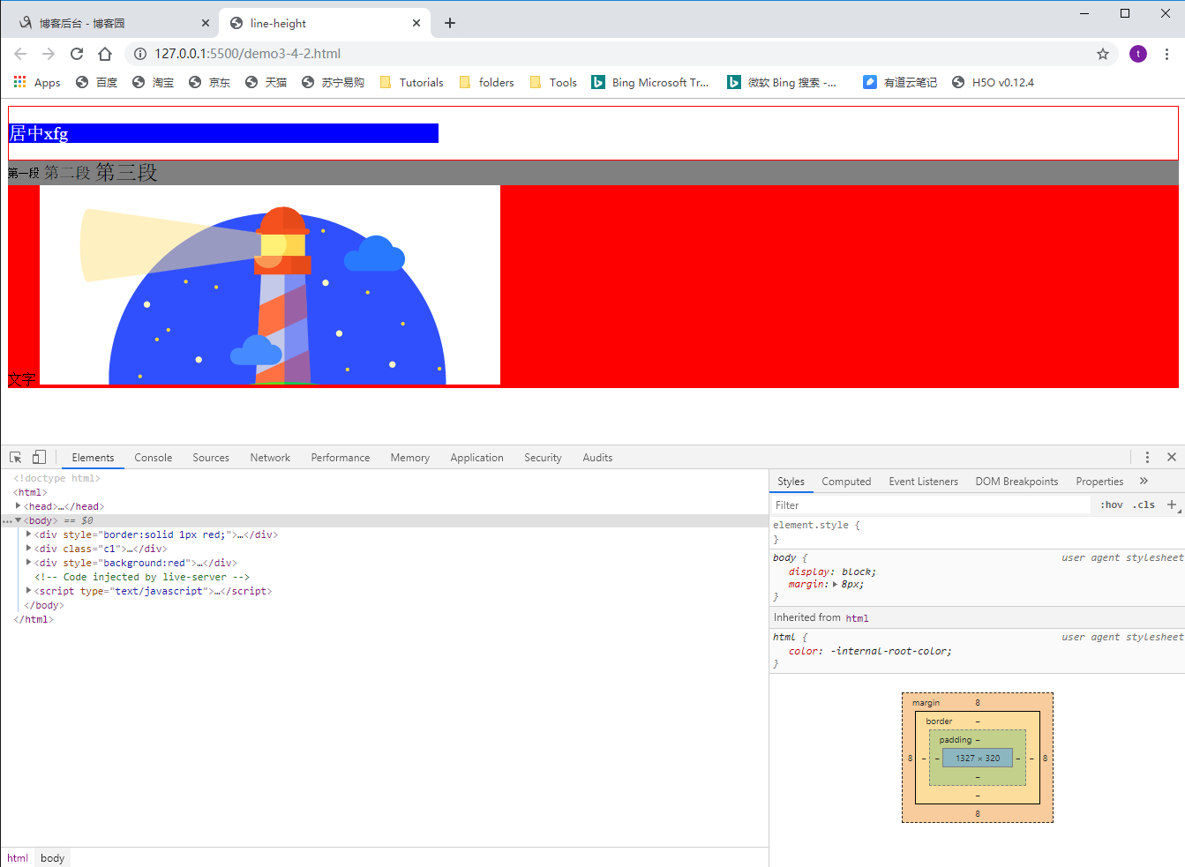Viewport: 1185px width, 867px height.
Task: Expand the head element node
Action: tap(18, 506)
